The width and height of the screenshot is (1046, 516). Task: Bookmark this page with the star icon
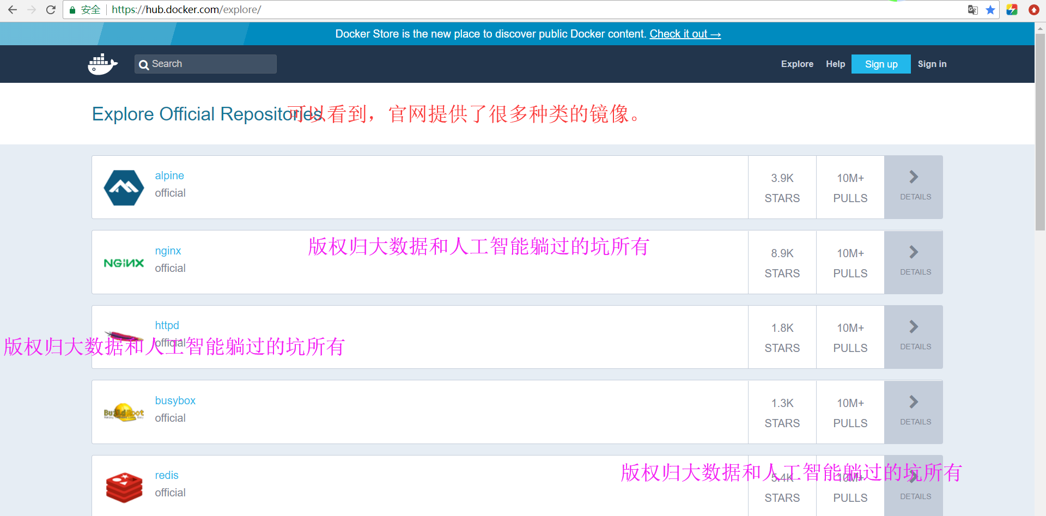(x=990, y=10)
